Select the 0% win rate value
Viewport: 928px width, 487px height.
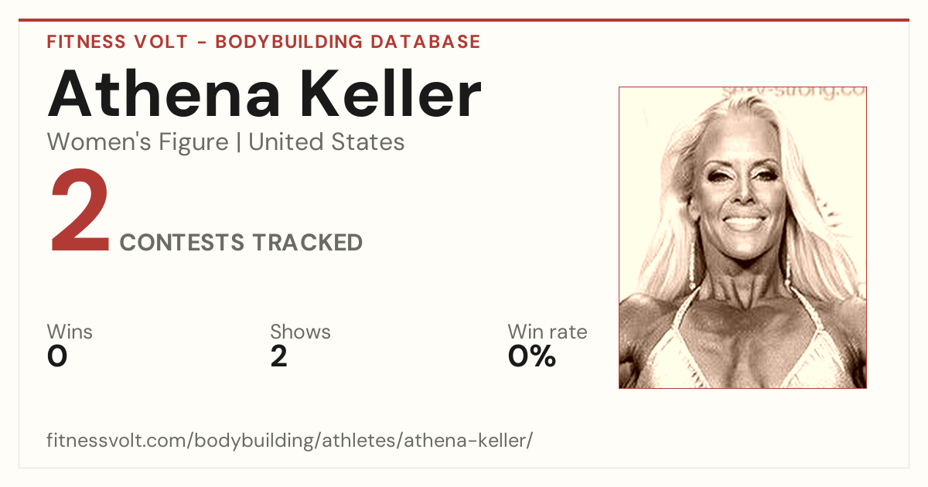point(532,356)
